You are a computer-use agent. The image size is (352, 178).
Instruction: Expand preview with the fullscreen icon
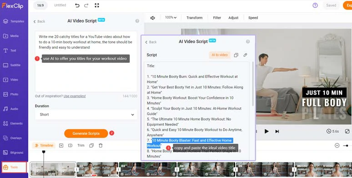[x=347, y=131]
